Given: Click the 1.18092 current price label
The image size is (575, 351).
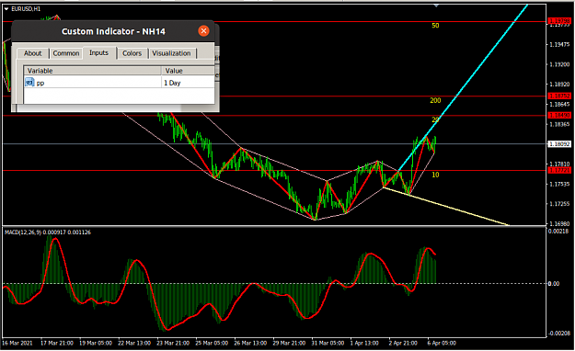Looking at the screenshot, I should [x=559, y=144].
